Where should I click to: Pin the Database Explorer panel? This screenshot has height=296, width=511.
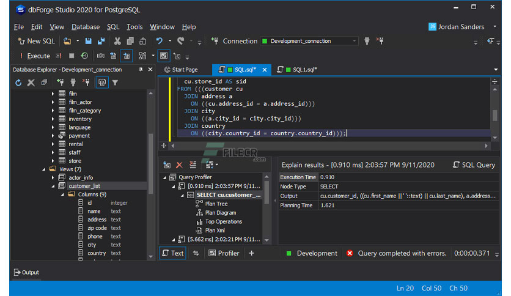click(141, 70)
